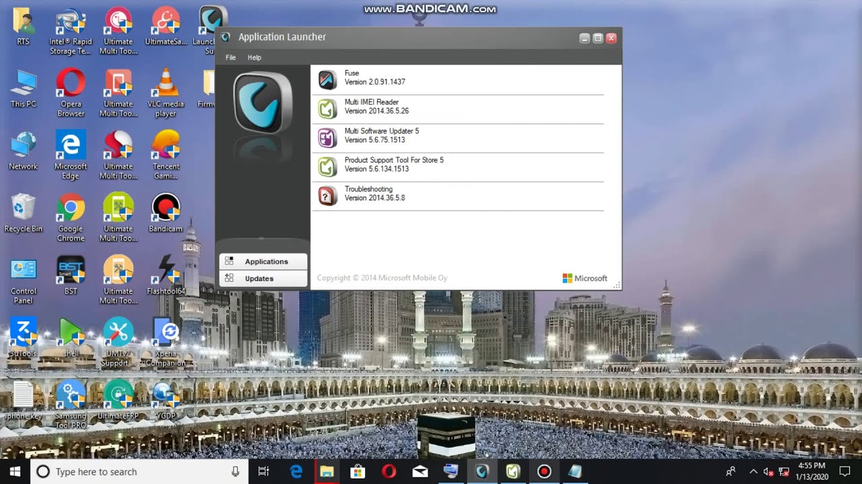Select the iphone.key file on desktop
This screenshot has height=484, width=862.
click(x=24, y=400)
